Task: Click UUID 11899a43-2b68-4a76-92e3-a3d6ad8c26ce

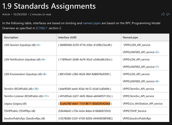Action: (85, 59)
